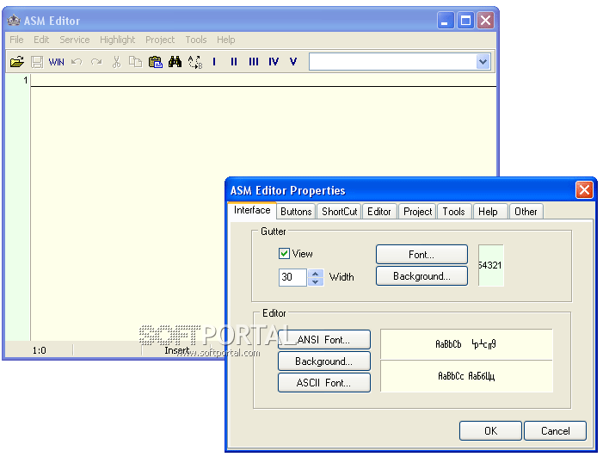Image resolution: width=603 pixels, height=457 pixels.
Task: Switch to the Project tab in Properties
Action: click(417, 212)
